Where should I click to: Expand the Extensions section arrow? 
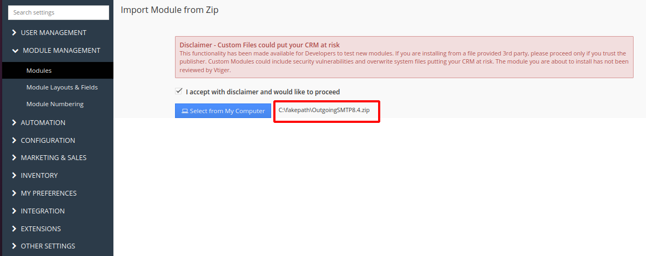pyautogui.click(x=15, y=229)
